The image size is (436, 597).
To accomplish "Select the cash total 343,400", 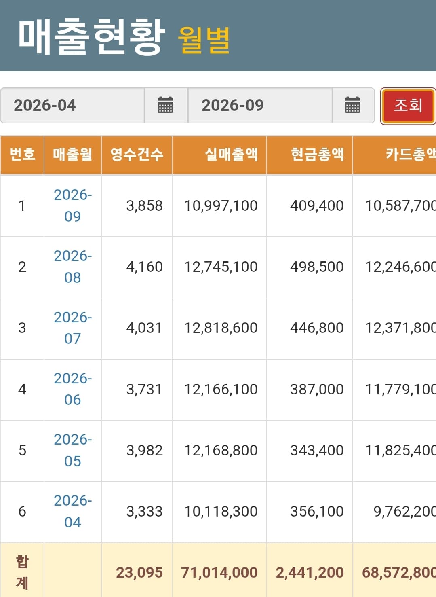I will point(317,451).
